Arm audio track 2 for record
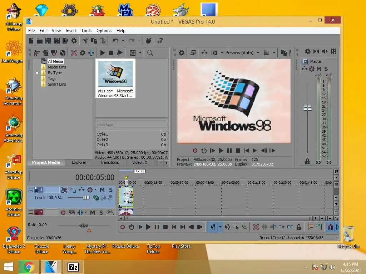 pyautogui.click(x=63, y=213)
